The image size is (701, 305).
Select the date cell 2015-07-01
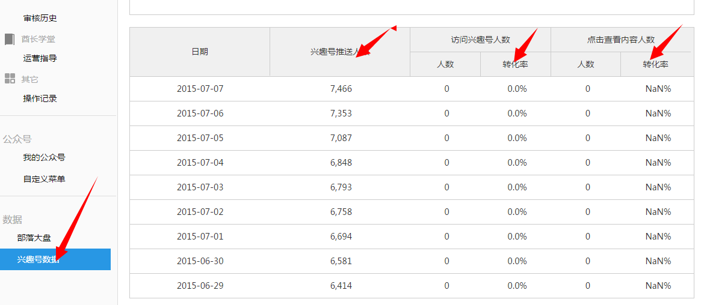click(200, 237)
